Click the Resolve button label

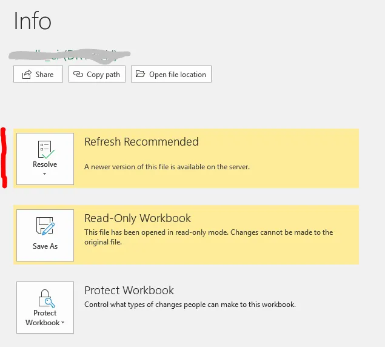pos(45,164)
